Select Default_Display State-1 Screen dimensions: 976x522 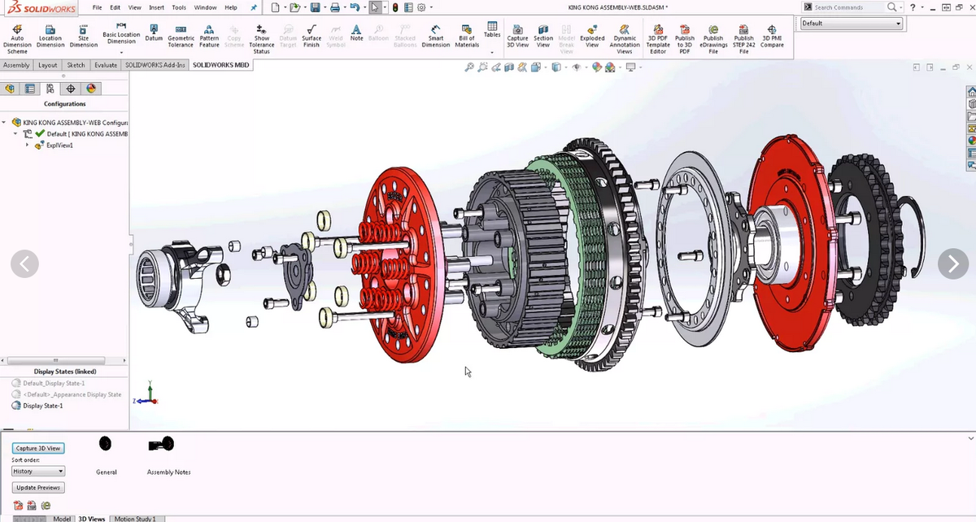[x=48, y=383]
